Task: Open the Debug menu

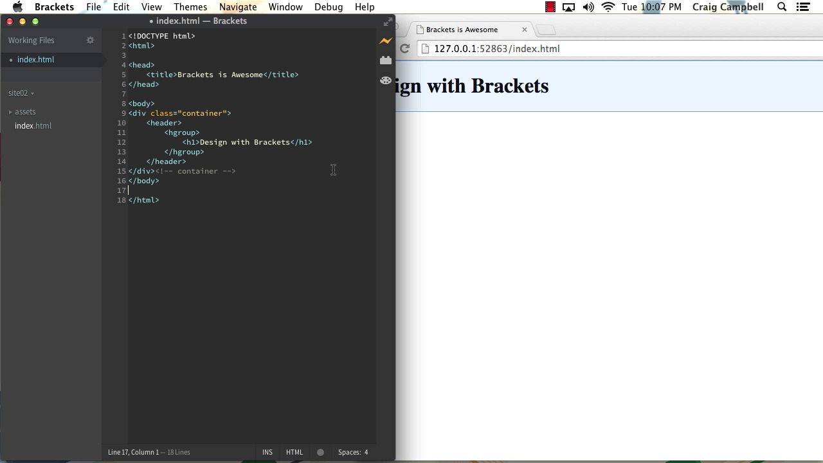Action: [x=329, y=7]
